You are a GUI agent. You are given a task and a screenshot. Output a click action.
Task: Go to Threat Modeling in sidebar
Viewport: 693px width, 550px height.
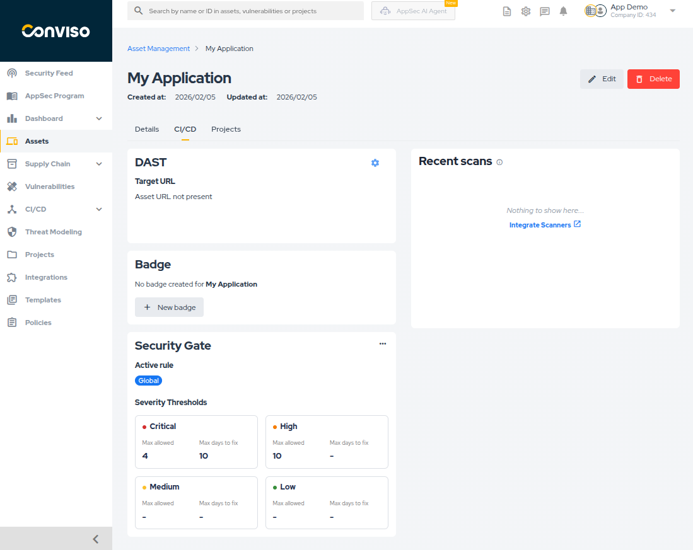[x=53, y=232]
